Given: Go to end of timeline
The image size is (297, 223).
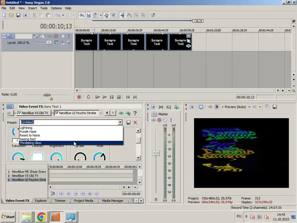Looking at the screenshot, I should pyautogui.click(x=135, y=97).
